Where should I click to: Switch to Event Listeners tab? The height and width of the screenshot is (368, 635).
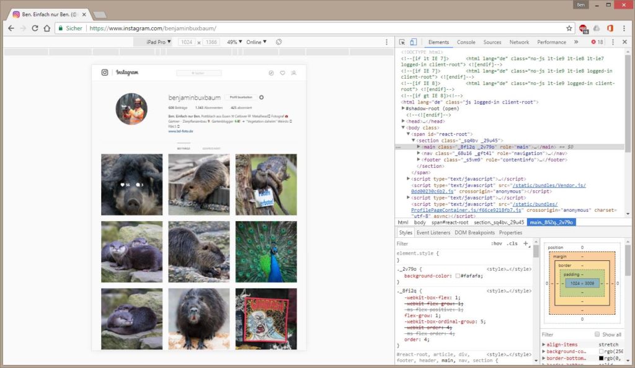(x=433, y=232)
